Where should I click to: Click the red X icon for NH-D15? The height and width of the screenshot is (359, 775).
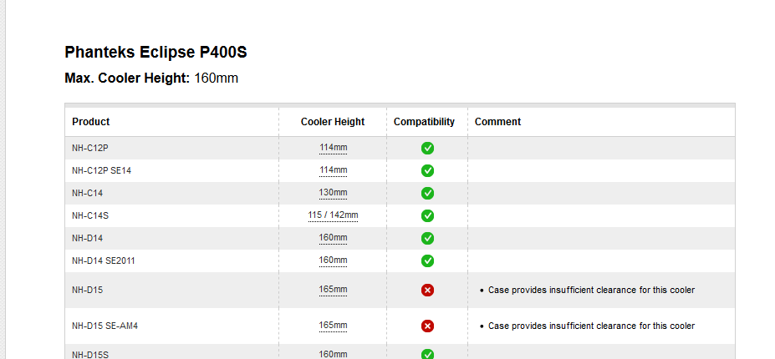[427, 291]
